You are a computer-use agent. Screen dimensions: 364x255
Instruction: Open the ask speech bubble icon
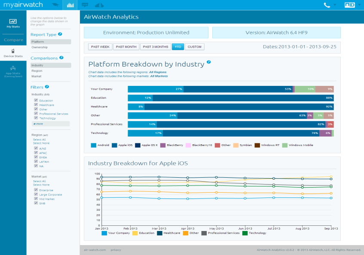pyautogui.click(x=85, y=5)
